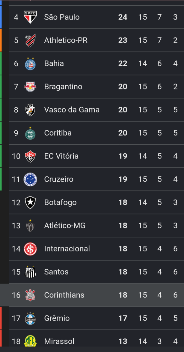Select the Red Bull Bragantino crest
Image resolution: width=184 pixels, height=352 pixels.
tap(30, 87)
